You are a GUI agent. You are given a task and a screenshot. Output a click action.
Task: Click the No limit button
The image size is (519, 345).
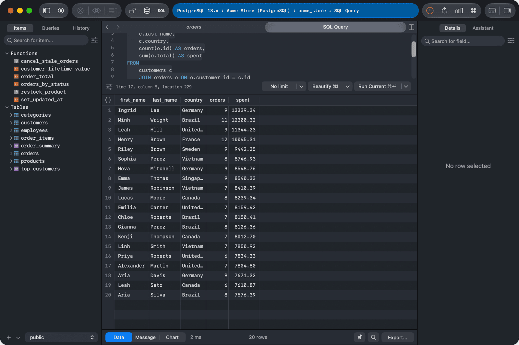[x=279, y=86]
